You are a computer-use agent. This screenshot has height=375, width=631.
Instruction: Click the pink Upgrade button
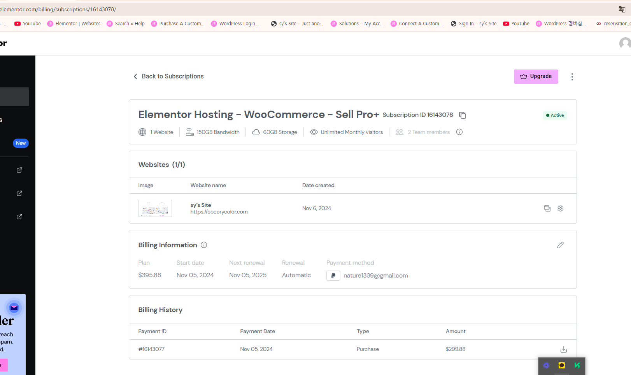[536, 76]
